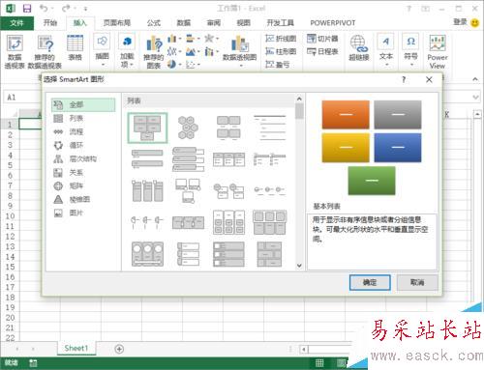Click the blue block in preview
This screenshot has height=370, width=484.
pyautogui.click(x=398, y=148)
